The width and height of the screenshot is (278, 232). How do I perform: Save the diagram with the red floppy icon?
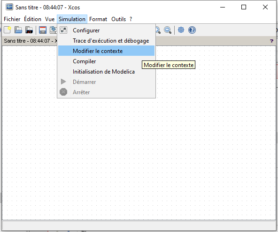tap(43, 30)
